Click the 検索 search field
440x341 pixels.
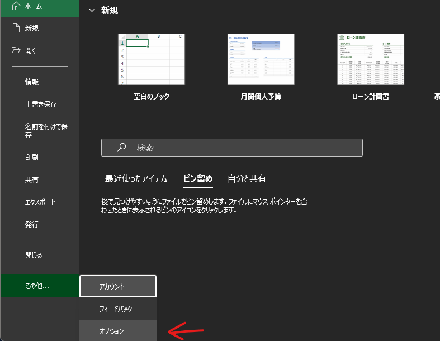[232, 148]
